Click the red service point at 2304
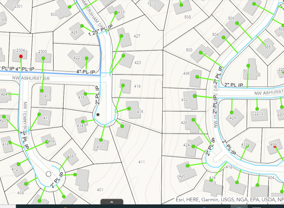Image resolution: width=284 pixels, height=208 pixels. [x=21, y=56]
